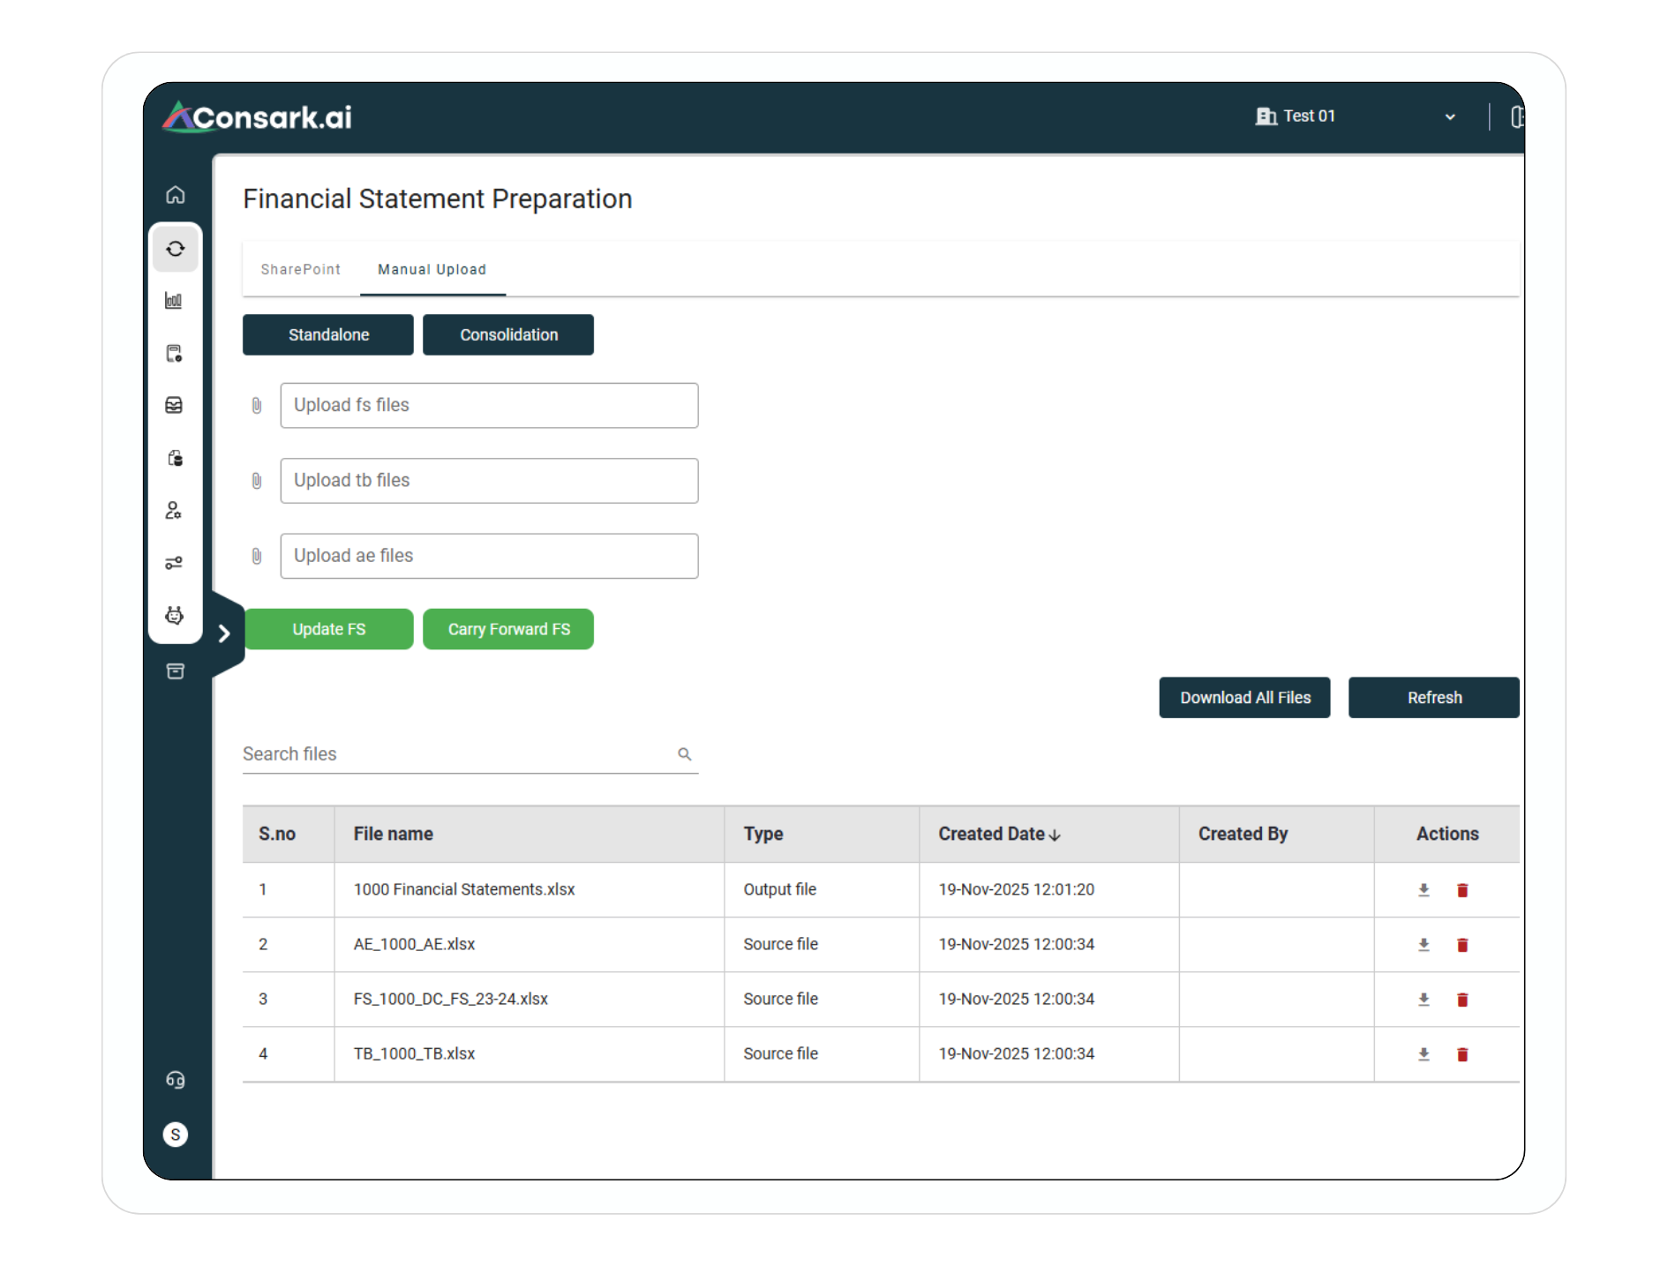Toggle the sync icon in the sidebar

click(x=176, y=249)
